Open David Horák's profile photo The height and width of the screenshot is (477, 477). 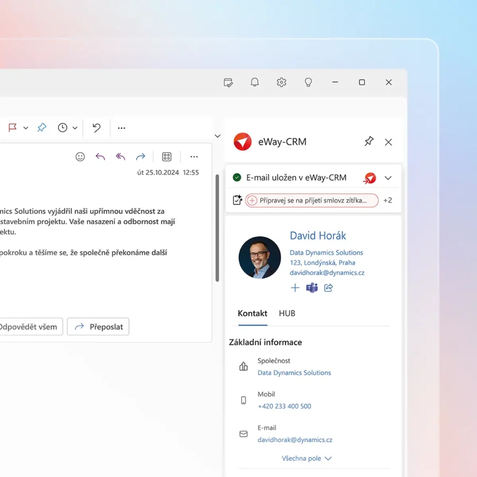260,258
